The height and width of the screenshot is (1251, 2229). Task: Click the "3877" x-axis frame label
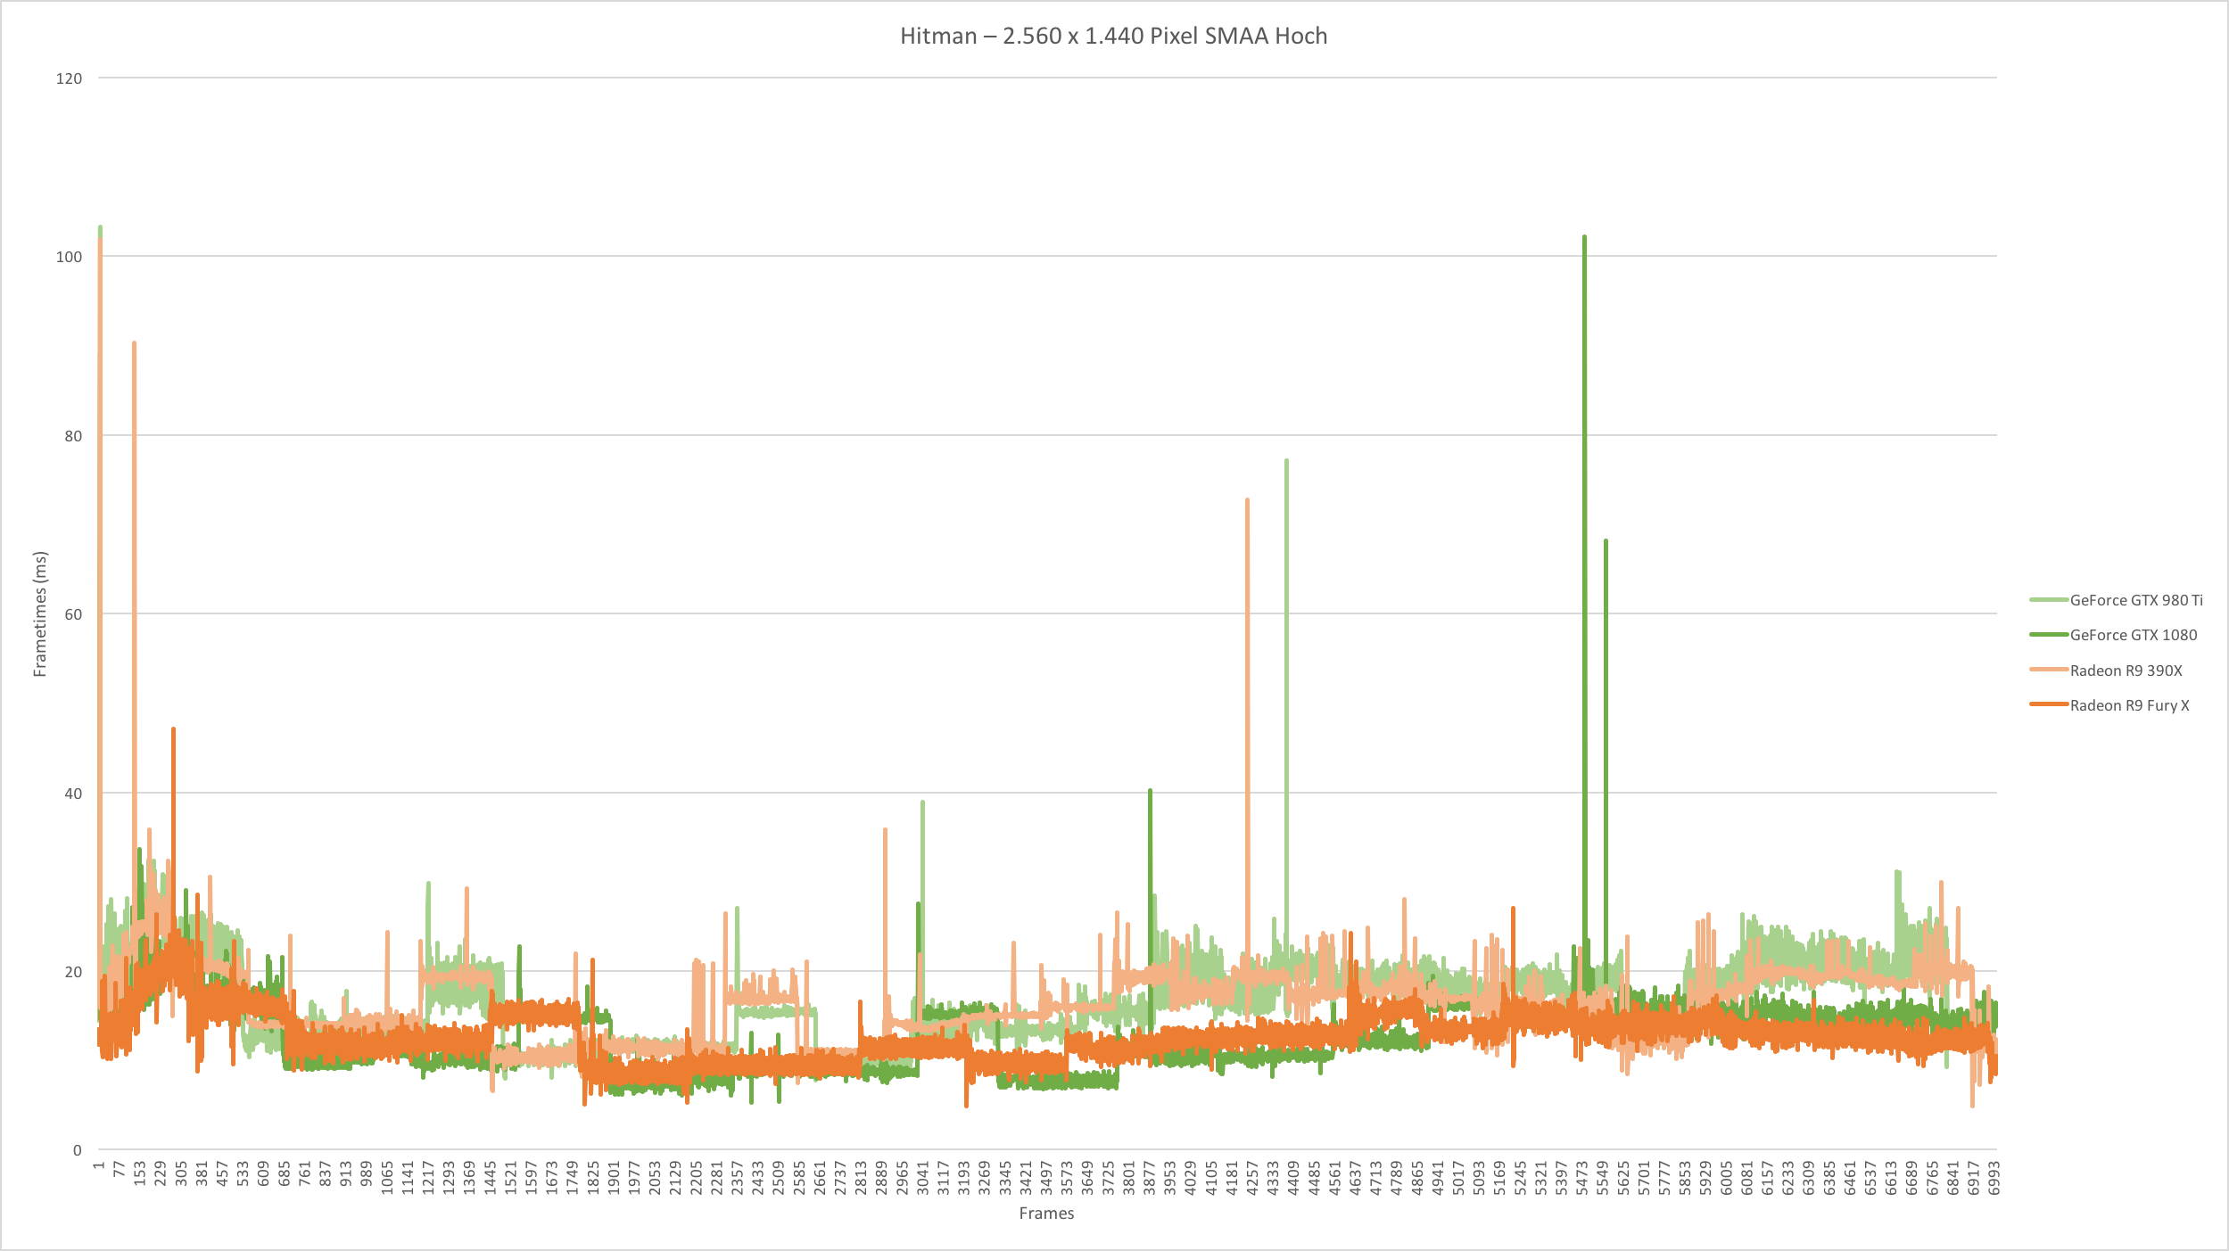click(x=1150, y=1177)
